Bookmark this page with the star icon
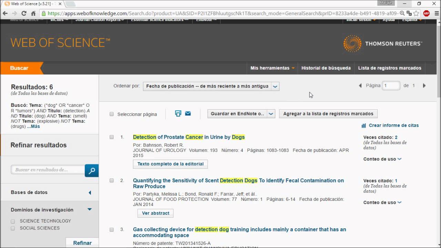This screenshot has width=441, height=248. tap(416, 13)
